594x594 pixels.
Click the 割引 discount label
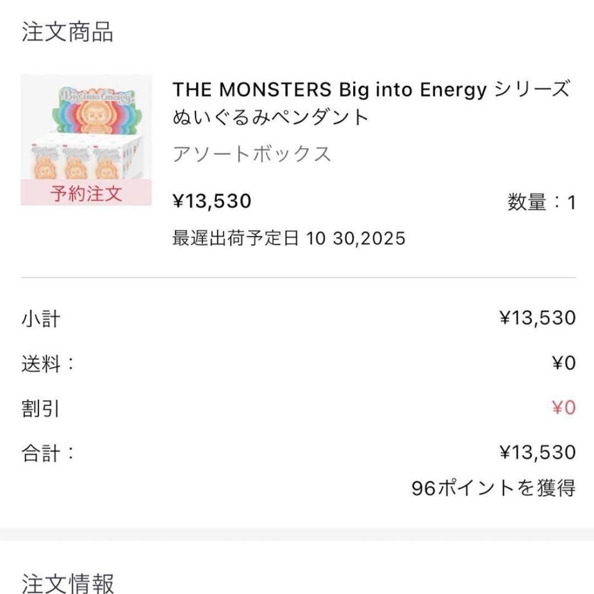(41, 408)
